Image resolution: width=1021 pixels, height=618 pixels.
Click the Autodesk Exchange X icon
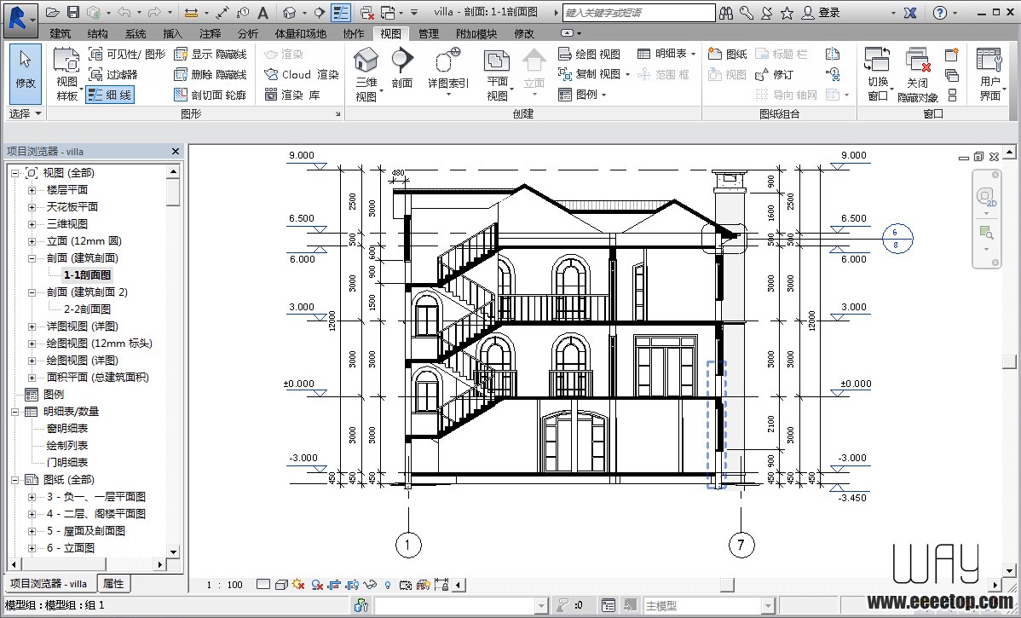tap(910, 13)
